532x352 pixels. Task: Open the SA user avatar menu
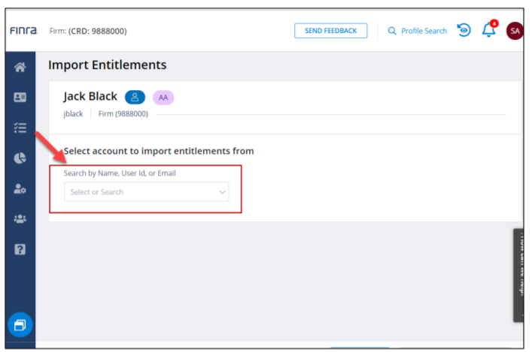515,31
